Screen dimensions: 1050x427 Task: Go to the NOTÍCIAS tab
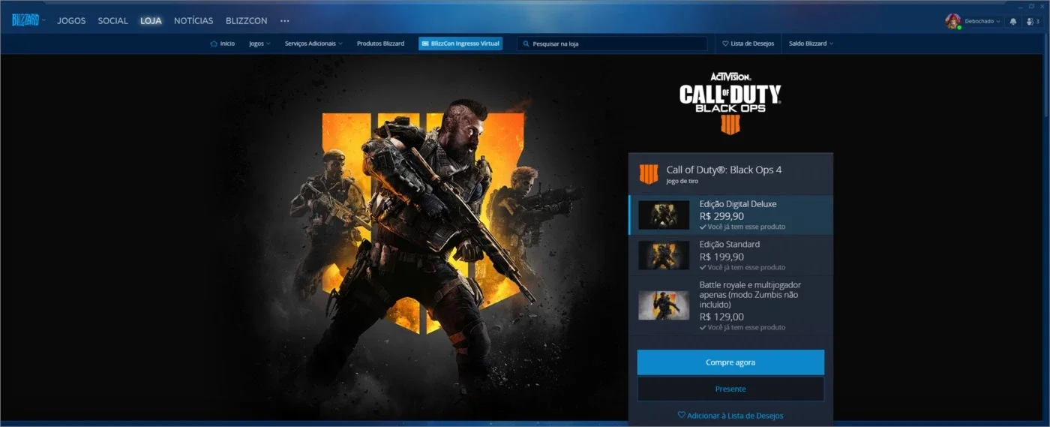pos(193,21)
